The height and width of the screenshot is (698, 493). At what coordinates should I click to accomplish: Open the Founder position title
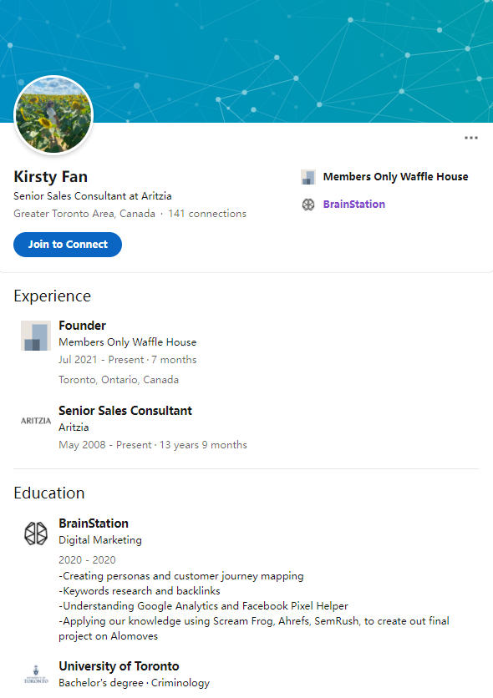click(83, 326)
